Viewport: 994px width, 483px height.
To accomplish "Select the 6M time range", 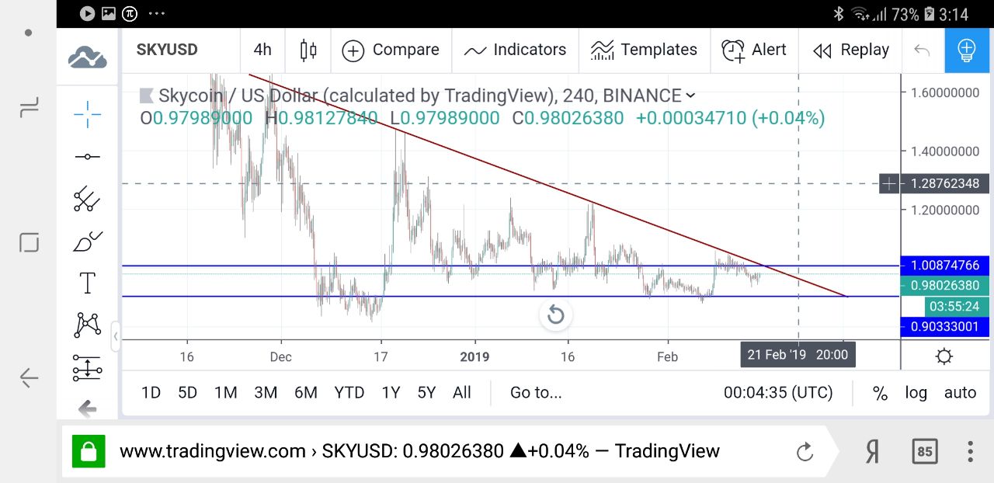I will point(306,393).
